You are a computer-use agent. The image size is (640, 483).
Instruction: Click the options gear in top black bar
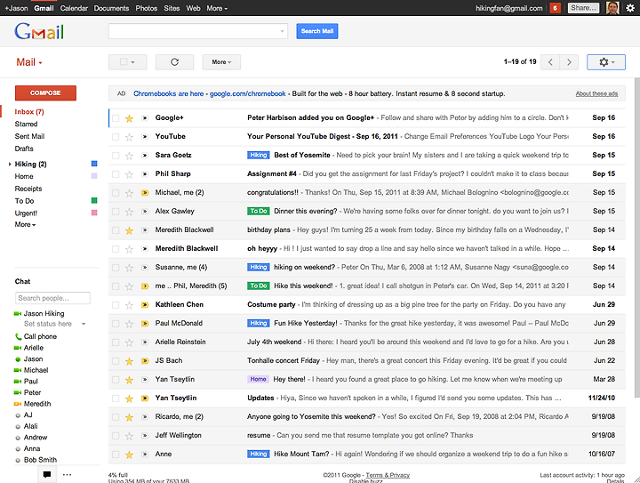click(x=630, y=8)
